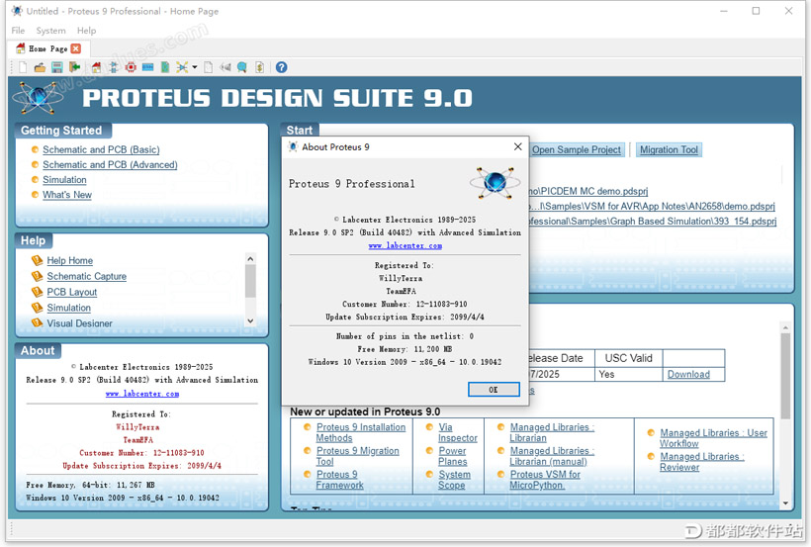Open Schematic Capture from the toolbar icon
The height and width of the screenshot is (547, 811).
click(x=114, y=67)
